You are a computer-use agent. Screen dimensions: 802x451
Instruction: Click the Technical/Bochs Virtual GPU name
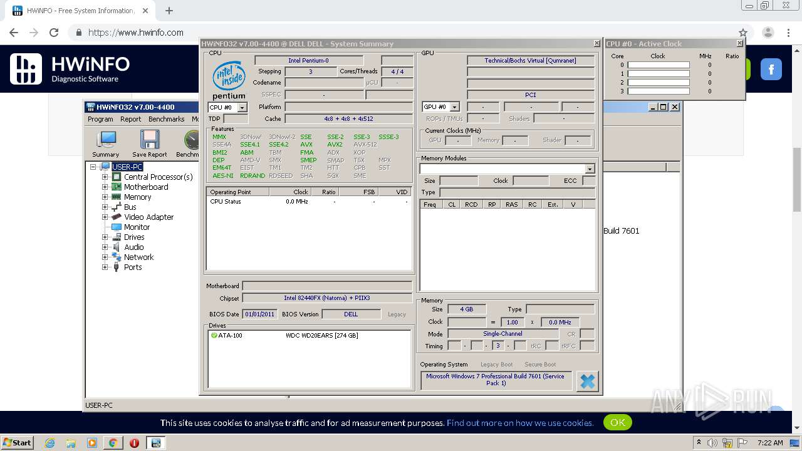pos(530,61)
